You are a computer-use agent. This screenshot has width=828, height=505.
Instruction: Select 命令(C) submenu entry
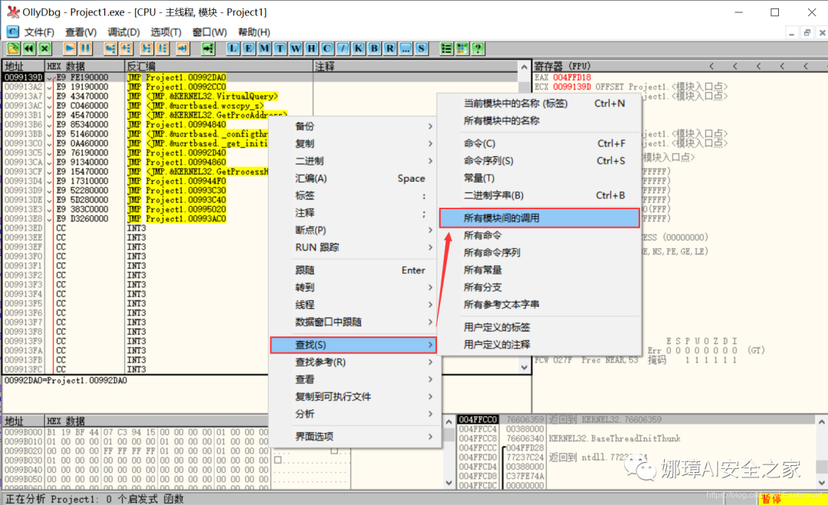click(x=540, y=143)
